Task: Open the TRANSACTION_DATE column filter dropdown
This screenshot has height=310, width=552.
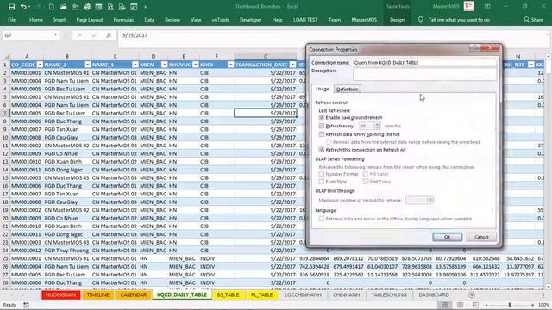Action: point(293,65)
